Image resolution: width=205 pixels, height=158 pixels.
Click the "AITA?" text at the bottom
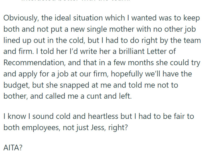(x=13, y=148)
